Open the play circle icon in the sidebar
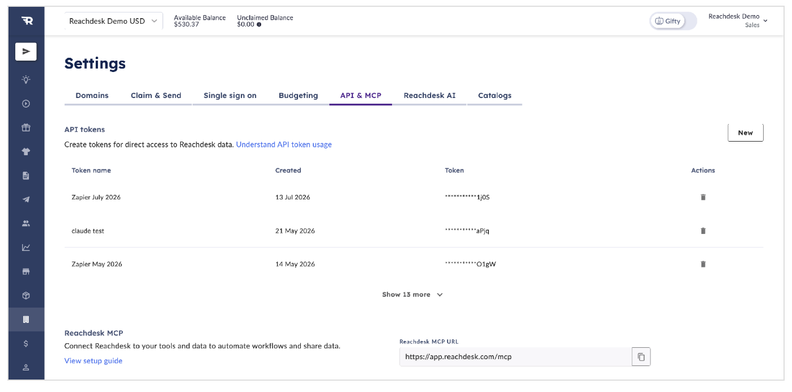Screen dimensions: 792x392 click(26, 104)
